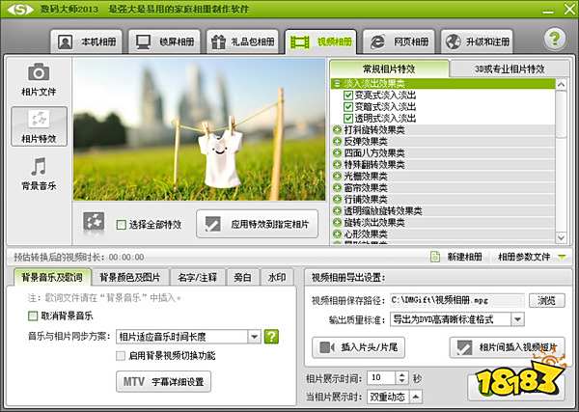
Task: Increase the 相片展示时间 stepper value
Action: pyautogui.click(x=403, y=373)
